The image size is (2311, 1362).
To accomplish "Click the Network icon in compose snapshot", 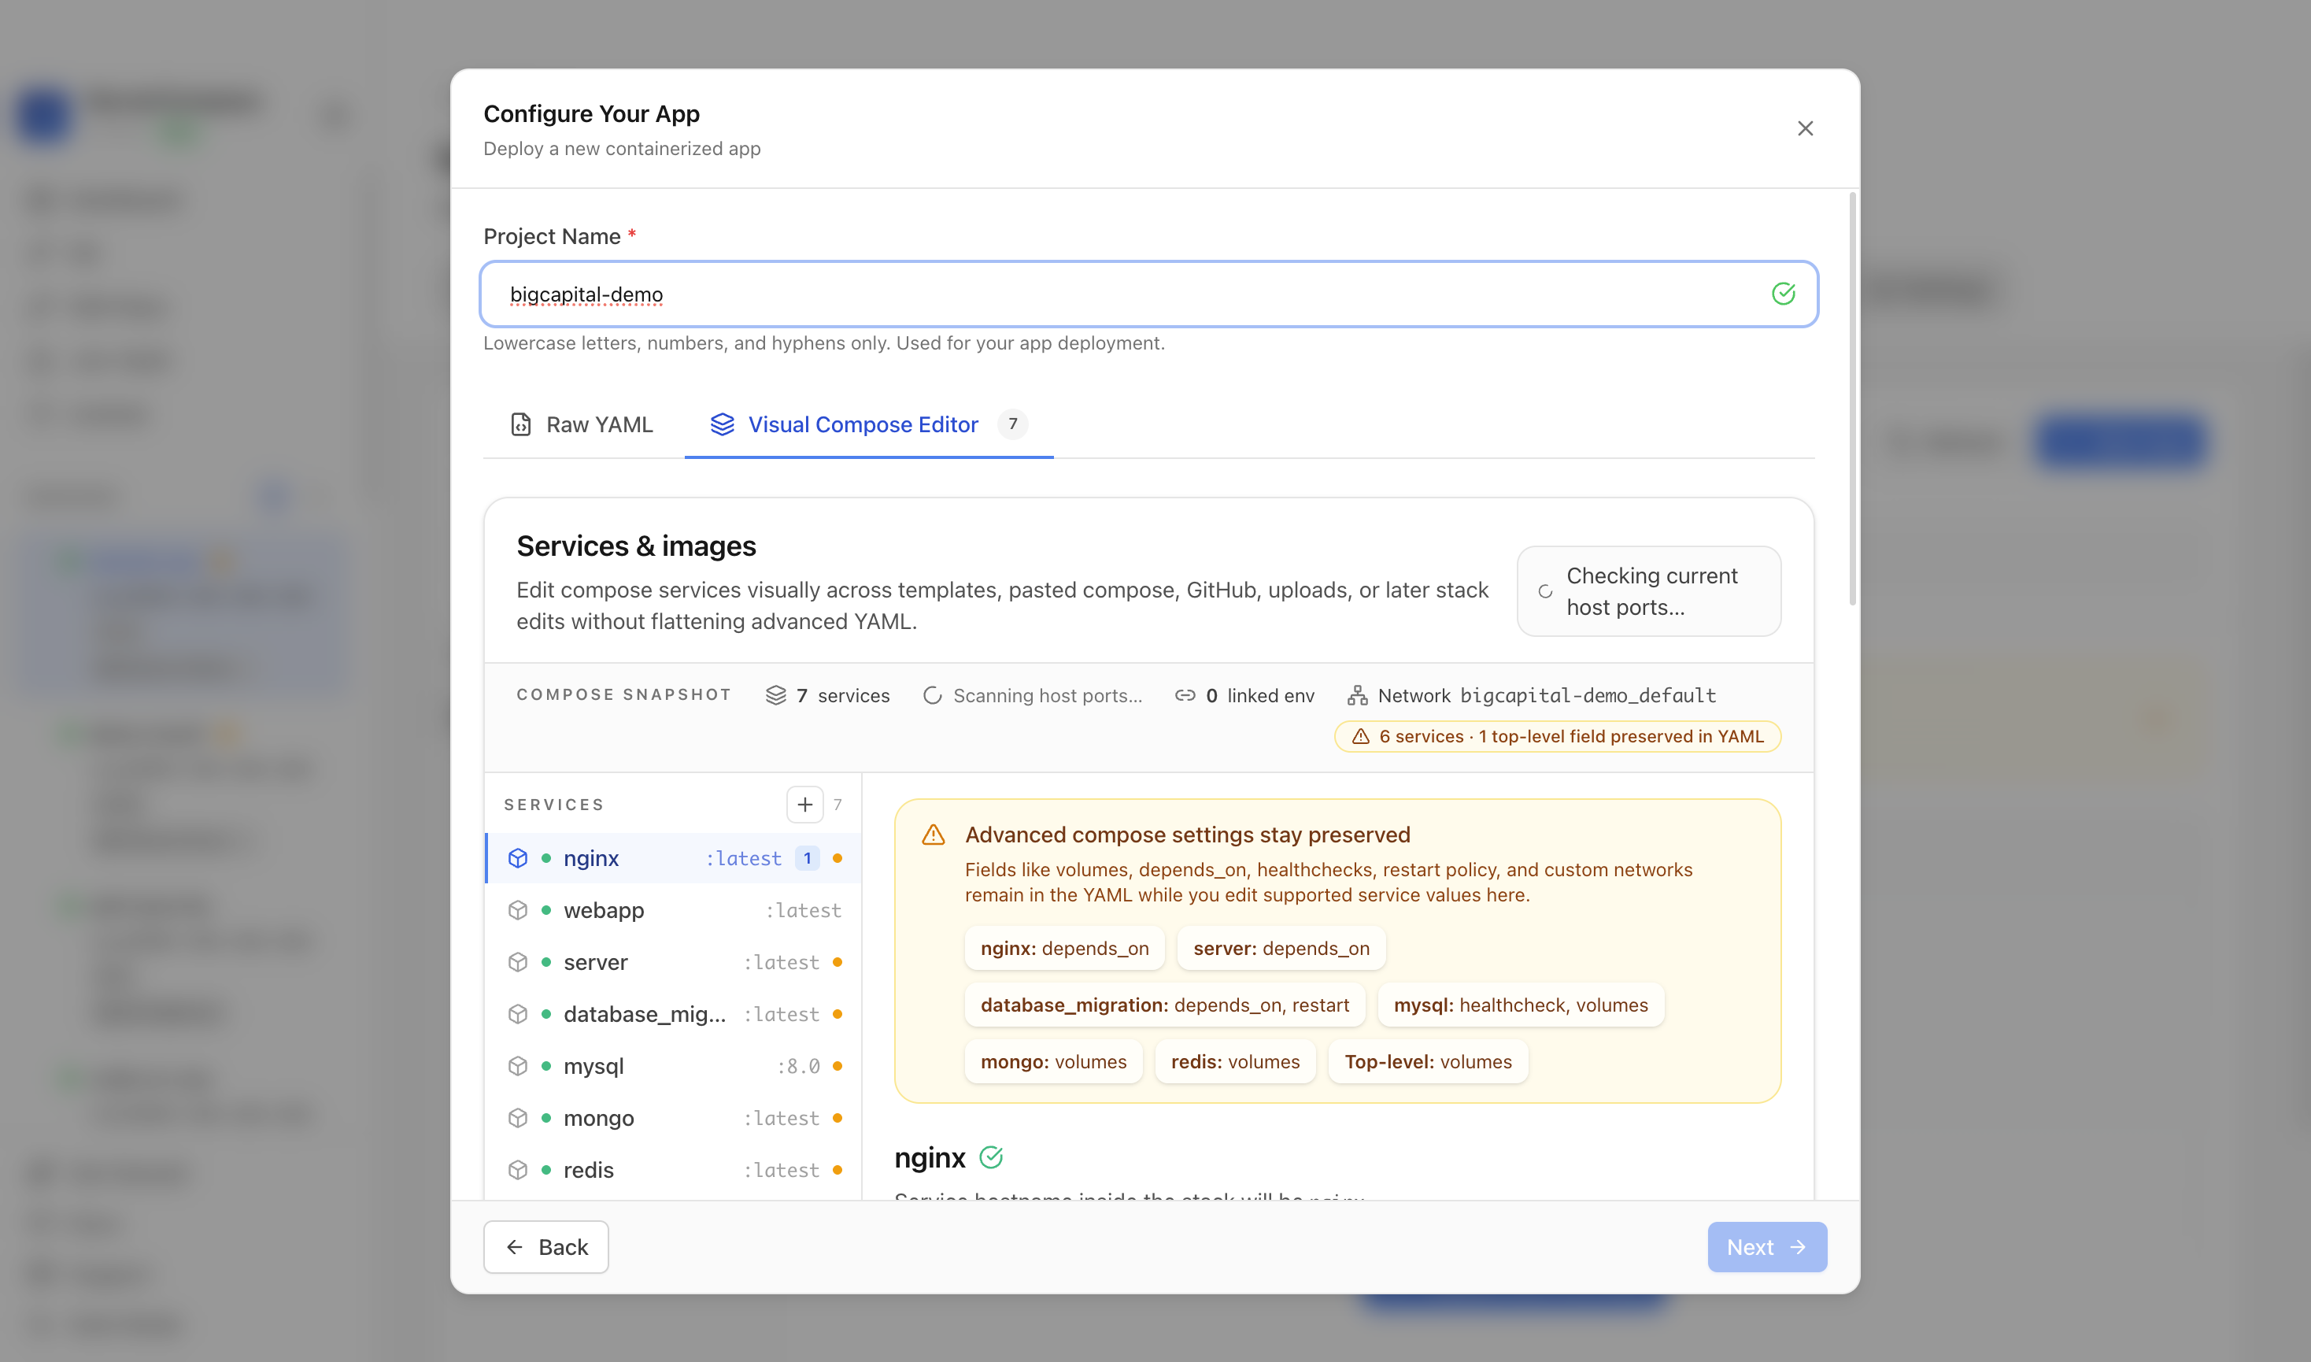I will tap(1357, 694).
